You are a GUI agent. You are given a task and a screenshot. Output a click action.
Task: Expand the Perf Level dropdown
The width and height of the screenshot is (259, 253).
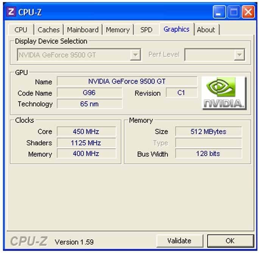[x=239, y=55]
